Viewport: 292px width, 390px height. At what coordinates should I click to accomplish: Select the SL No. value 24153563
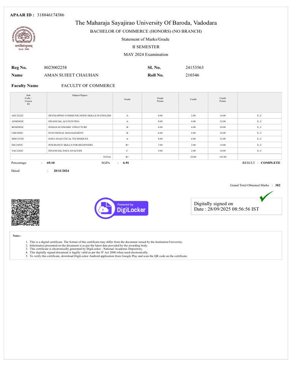click(194, 67)
